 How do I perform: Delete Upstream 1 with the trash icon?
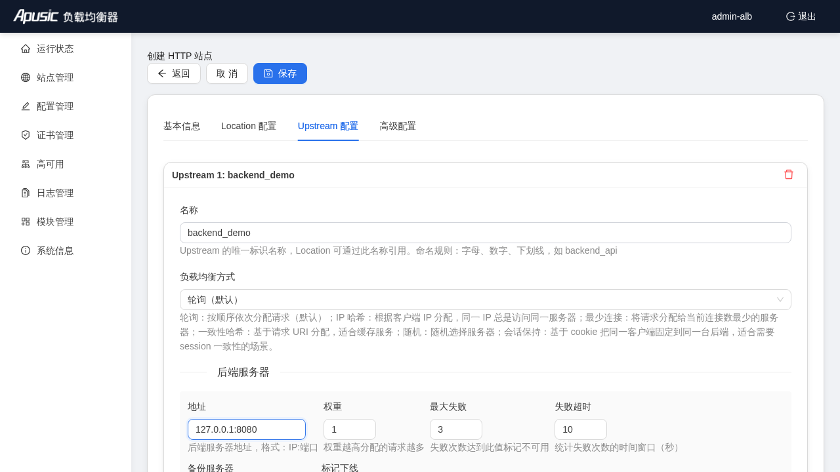point(789,174)
